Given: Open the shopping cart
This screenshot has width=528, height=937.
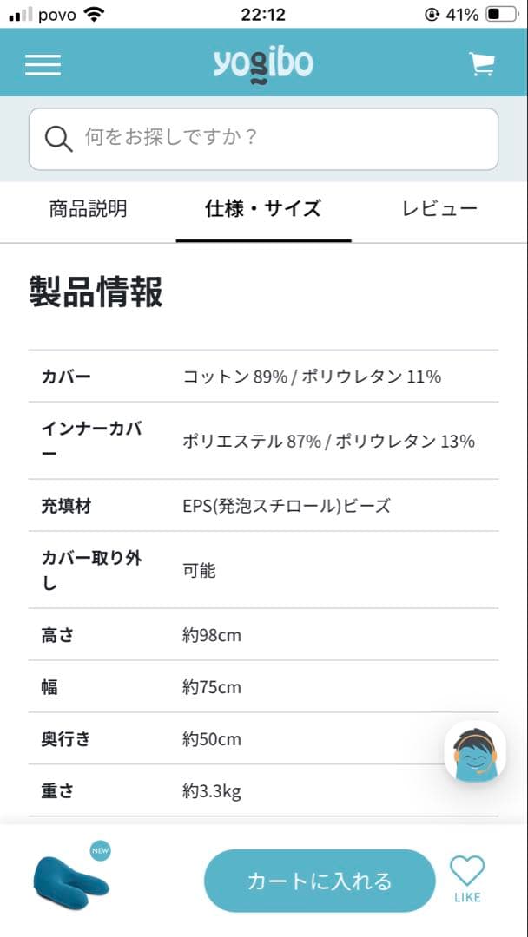Looking at the screenshot, I should coord(481,63).
